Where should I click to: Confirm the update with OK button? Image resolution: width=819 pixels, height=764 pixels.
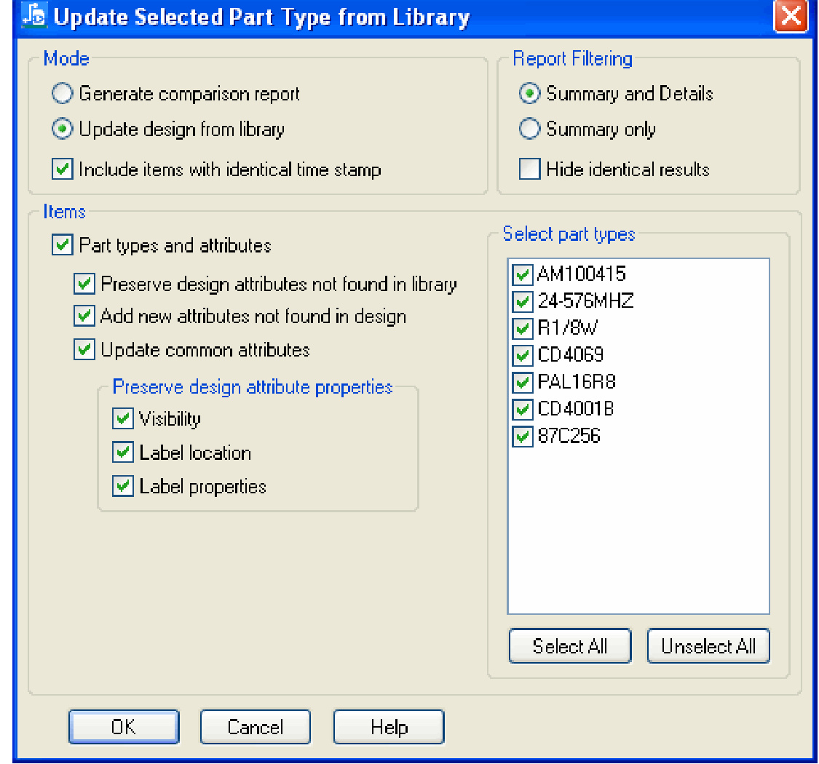pos(123,726)
